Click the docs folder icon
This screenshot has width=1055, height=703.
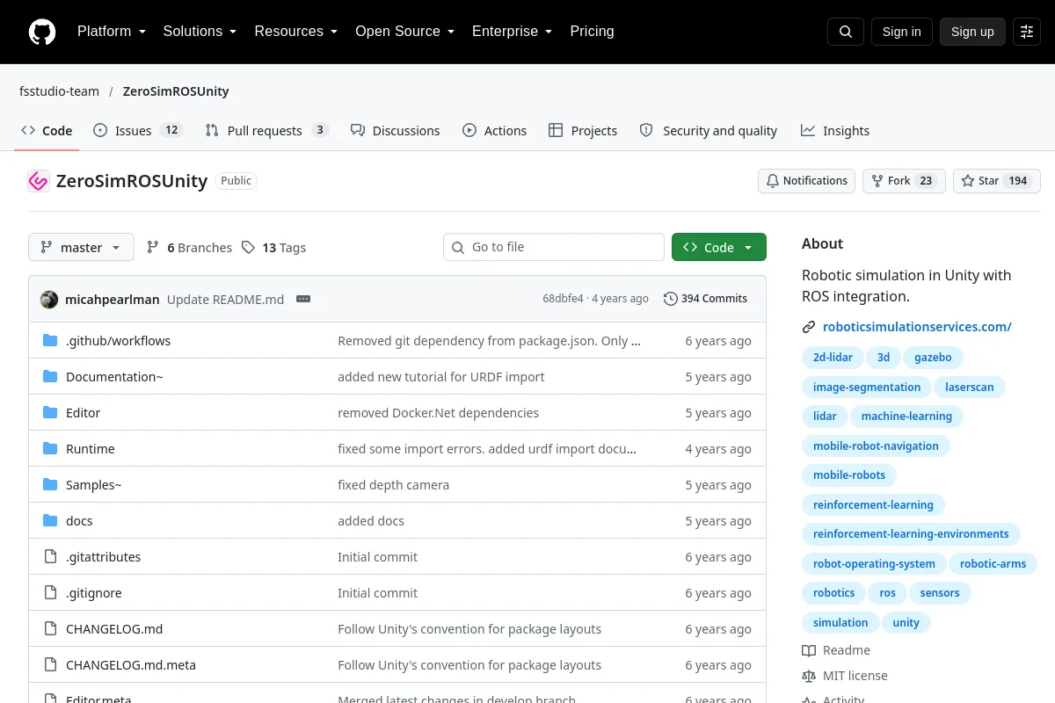pyautogui.click(x=50, y=521)
